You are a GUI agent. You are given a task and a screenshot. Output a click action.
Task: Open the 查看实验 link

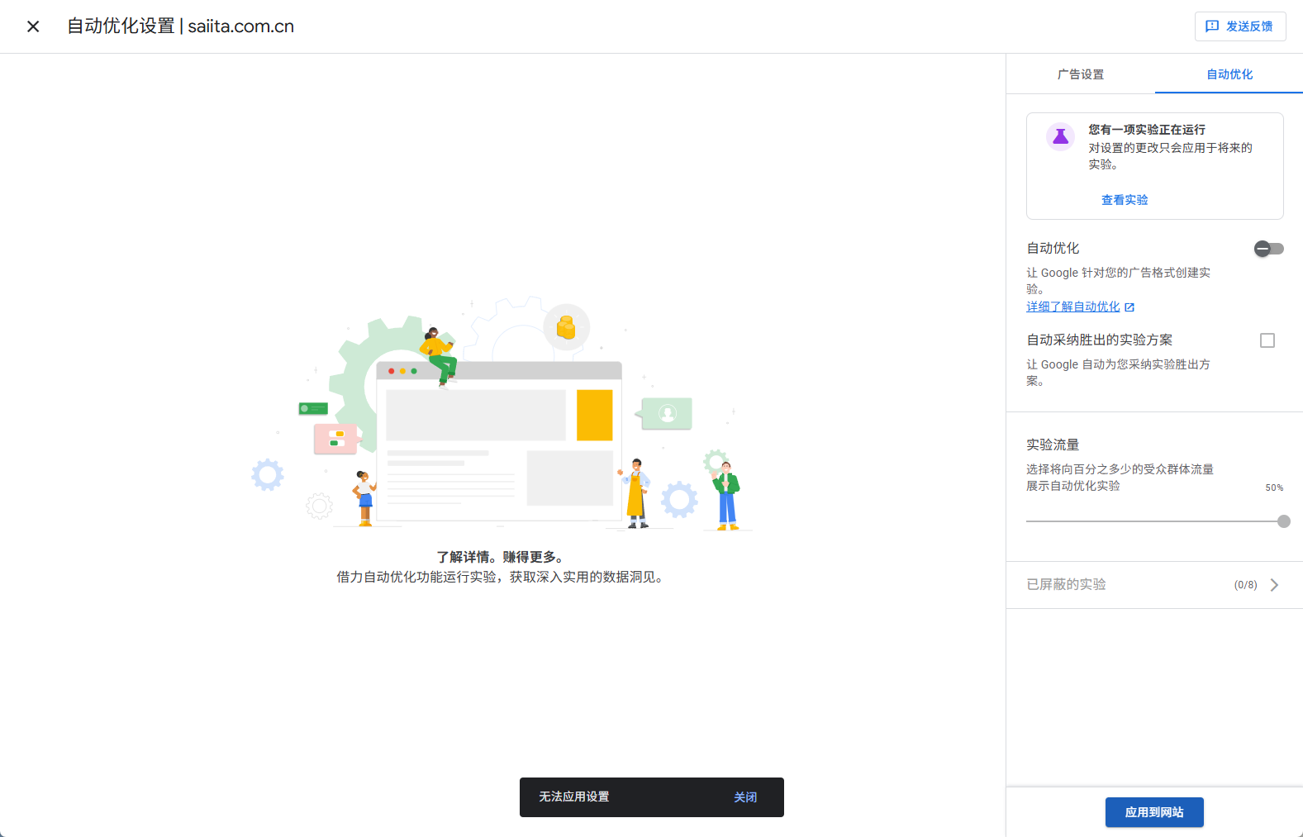click(x=1124, y=200)
